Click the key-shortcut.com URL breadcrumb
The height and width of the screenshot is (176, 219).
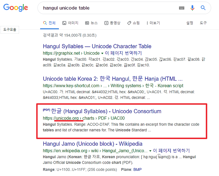click(113, 86)
